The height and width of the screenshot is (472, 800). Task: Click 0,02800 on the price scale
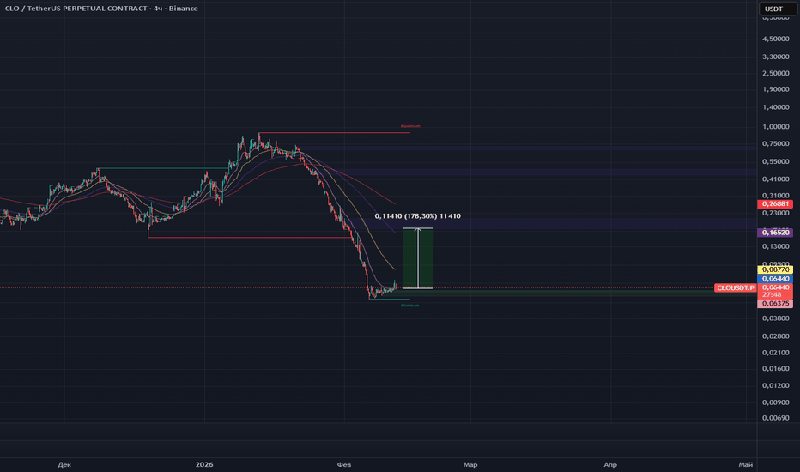775,336
